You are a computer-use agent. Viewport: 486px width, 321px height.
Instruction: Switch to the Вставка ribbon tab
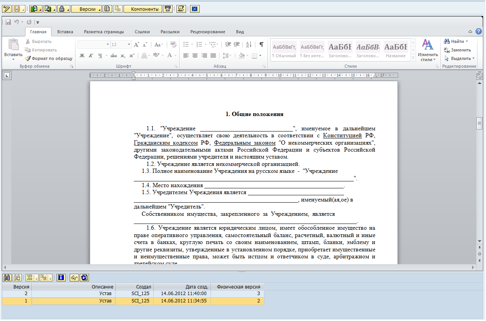[65, 32]
